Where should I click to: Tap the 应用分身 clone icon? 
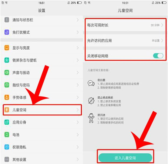point(7,122)
